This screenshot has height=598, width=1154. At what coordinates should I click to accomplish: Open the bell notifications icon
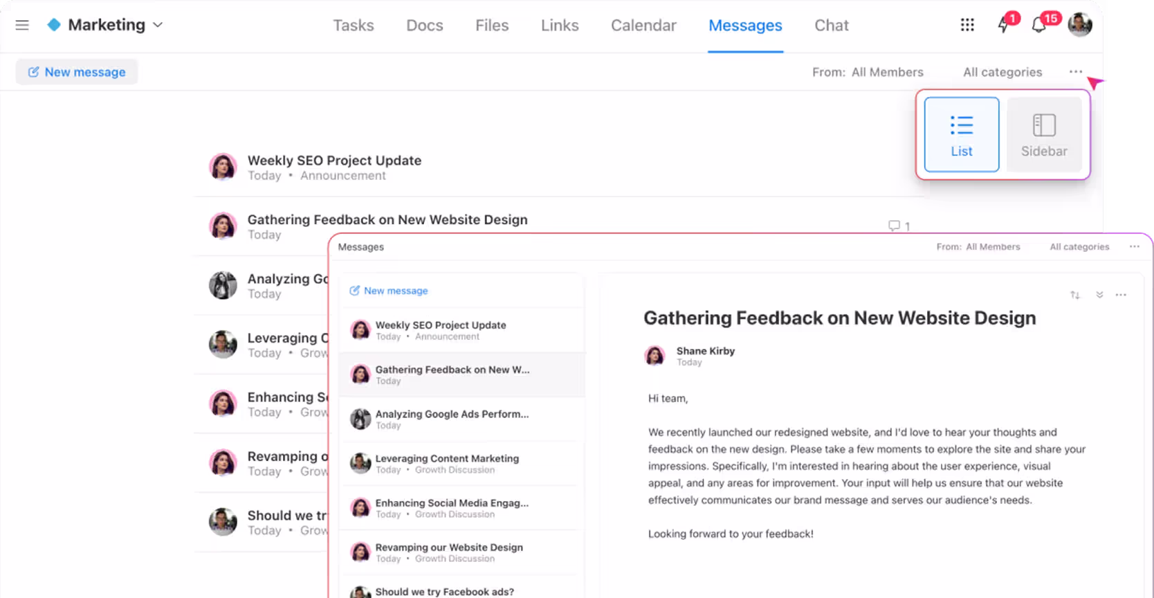tap(1038, 25)
